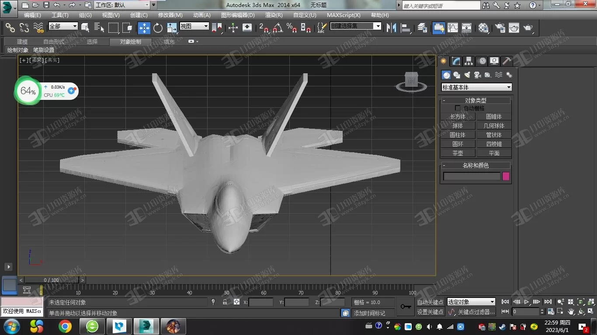
Task: Click the 0 / 100 time slider
Action: pyautogui.click(x=52, y=280)
